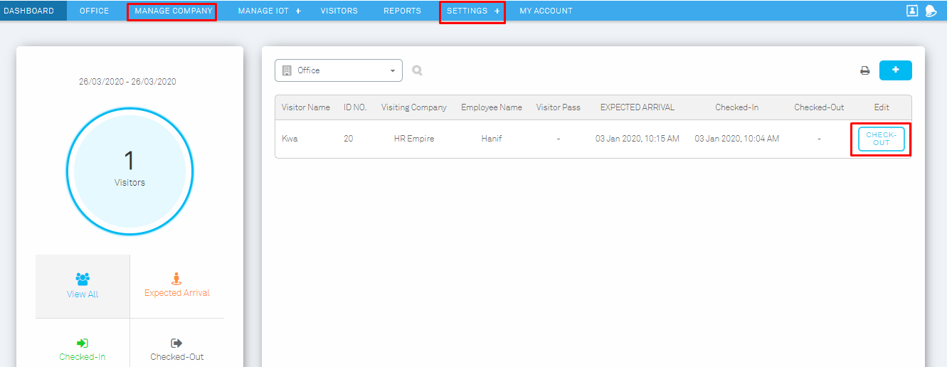Click the Checked-Out column header
The image size is (947, 367).
819,107
